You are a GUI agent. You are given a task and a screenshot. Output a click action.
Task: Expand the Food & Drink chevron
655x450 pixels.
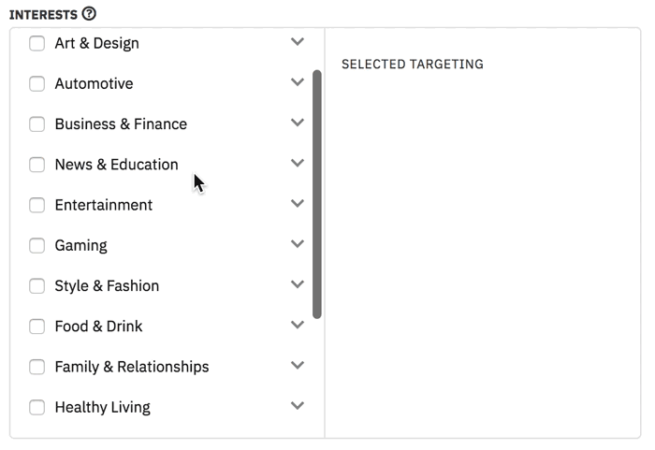coord(298,326)
